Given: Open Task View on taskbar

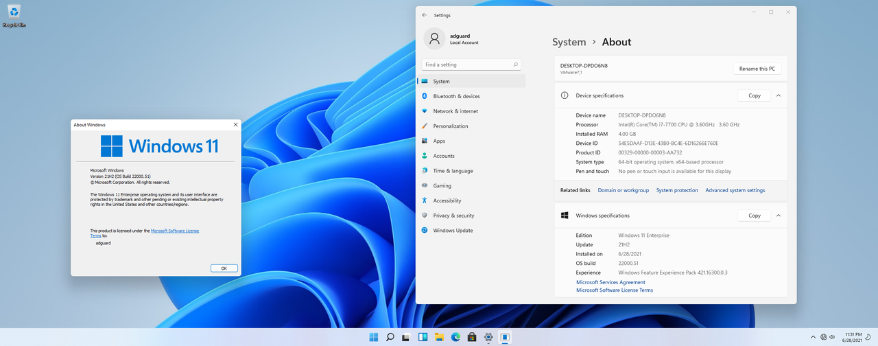Looking at the screenshot, I should [407, 337].
